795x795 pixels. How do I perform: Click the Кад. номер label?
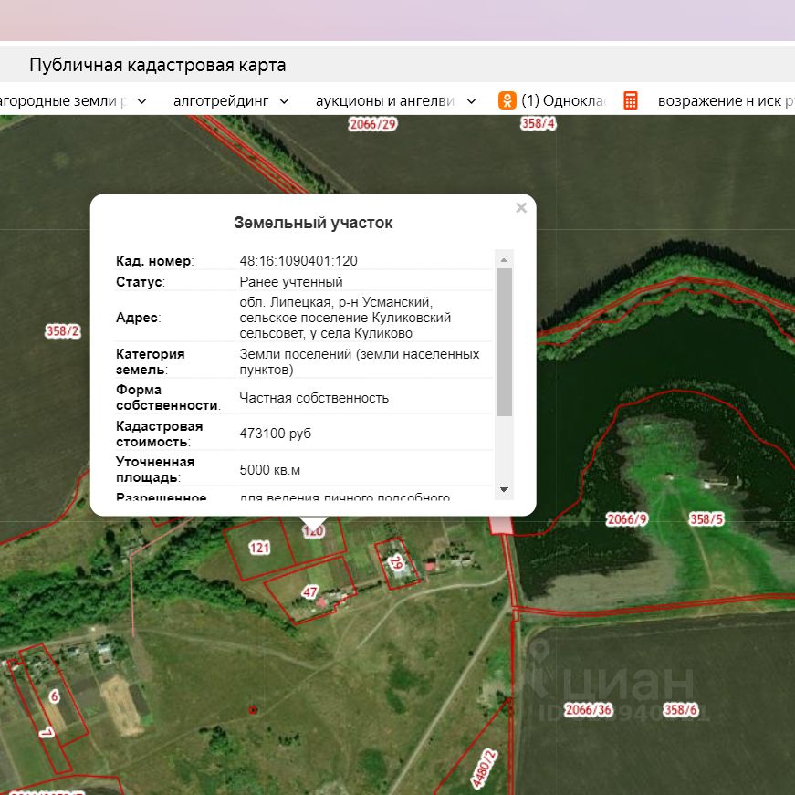coord(154,261)
